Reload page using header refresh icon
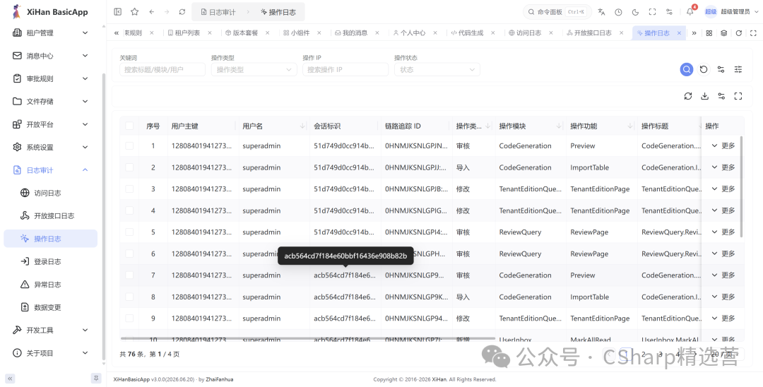The image size is (763, 387). pyautogui.click(x=182, y=12)
